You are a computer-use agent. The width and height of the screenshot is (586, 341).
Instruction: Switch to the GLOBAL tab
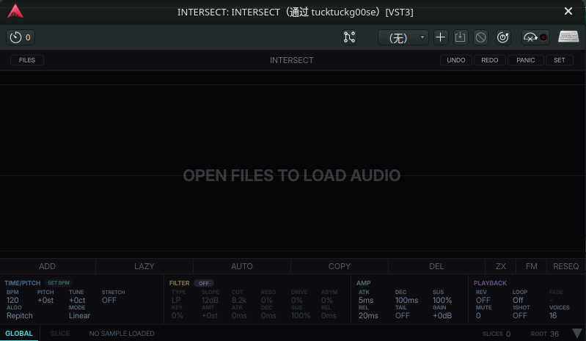(18, 333)
